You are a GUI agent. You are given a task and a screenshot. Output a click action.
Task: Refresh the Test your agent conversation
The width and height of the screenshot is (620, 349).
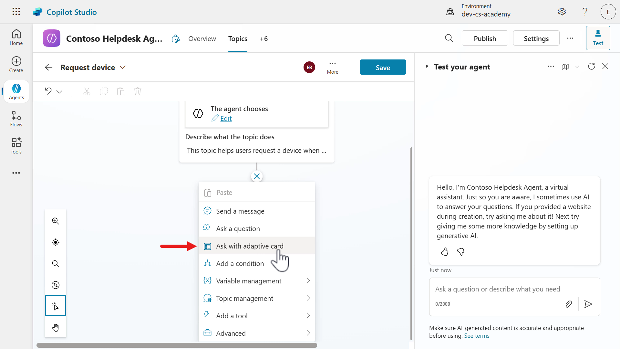[592, 66]
